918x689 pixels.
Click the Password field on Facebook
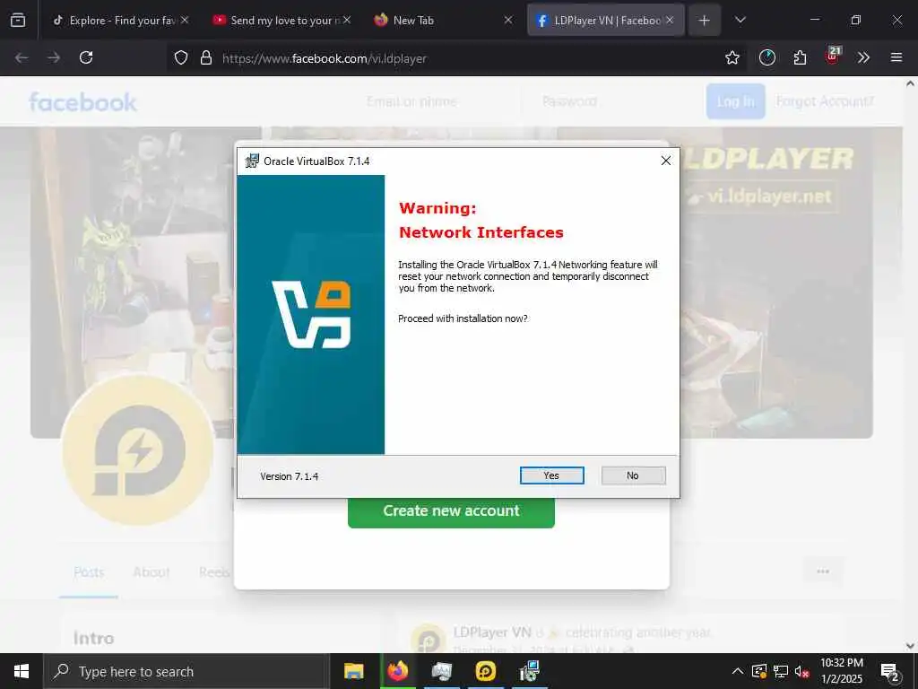(610, 101)
